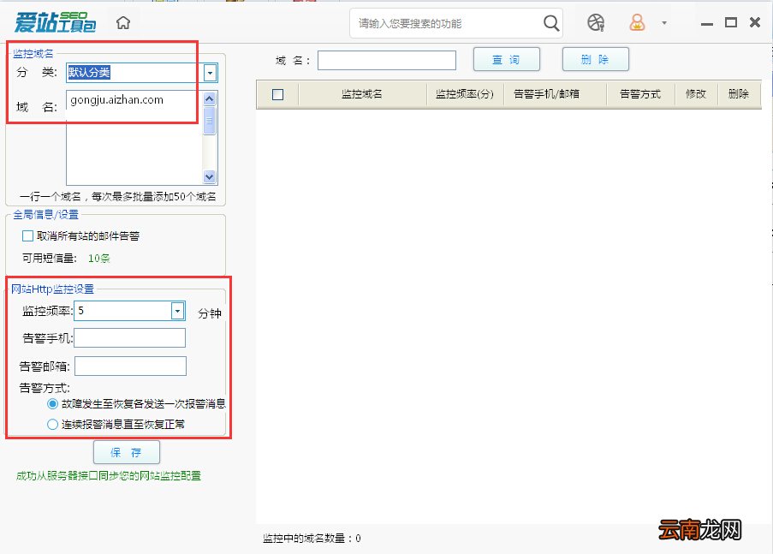Toggle the select-all checkbox in table header
This screenshot has width=773, height=554.
pos(277,94)
